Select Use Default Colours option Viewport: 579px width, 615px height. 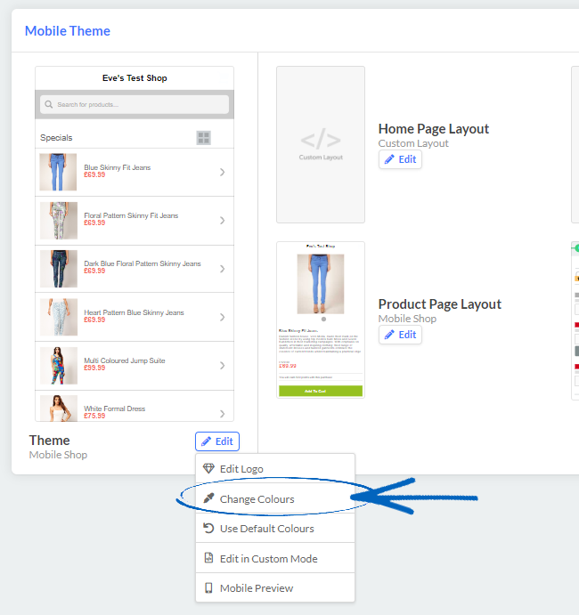click(x=275, y=529)
